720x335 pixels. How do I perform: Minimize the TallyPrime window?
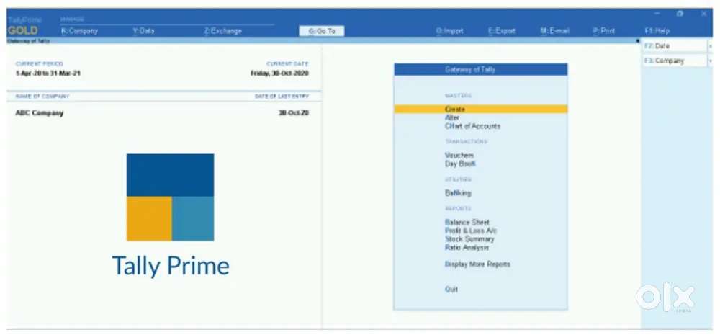(x=656, y=14)
